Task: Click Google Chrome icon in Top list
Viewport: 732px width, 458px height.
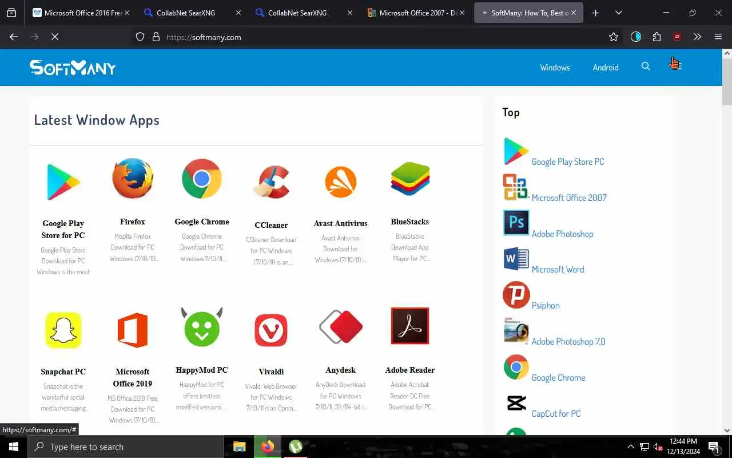Action: click(516, 367)
